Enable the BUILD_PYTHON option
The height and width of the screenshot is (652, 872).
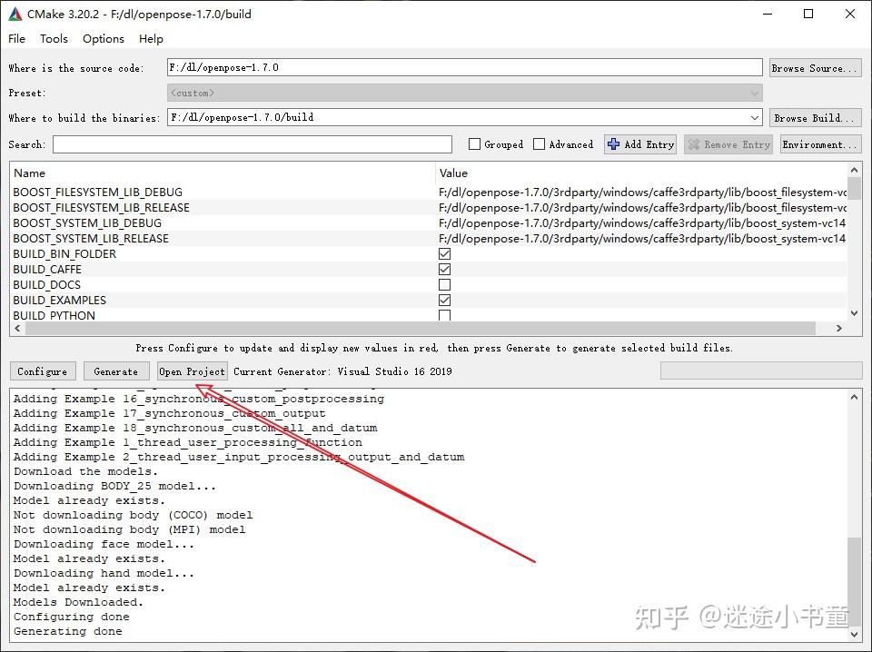pos(444,315)
